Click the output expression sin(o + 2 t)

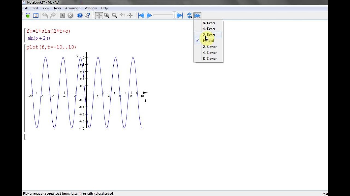(x=39, y=38)
